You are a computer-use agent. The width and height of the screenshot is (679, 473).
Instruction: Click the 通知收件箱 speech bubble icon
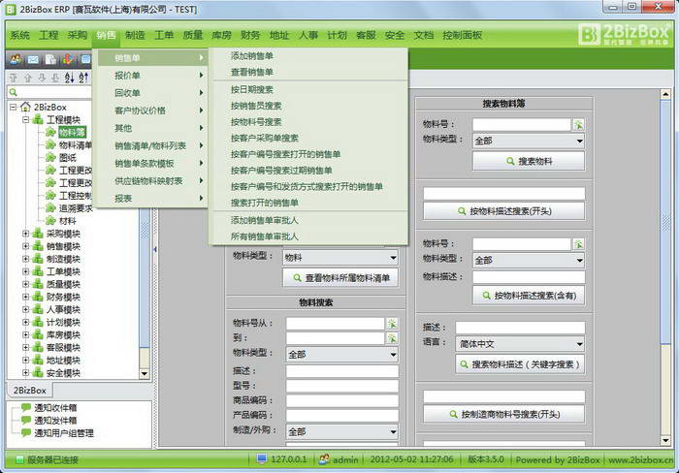pyautogui.click(x=26, y=407)
